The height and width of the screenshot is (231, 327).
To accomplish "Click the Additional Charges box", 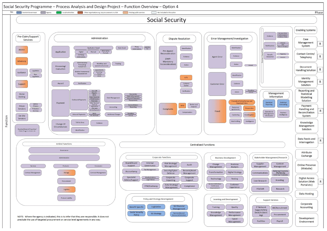I will point(113,114).
